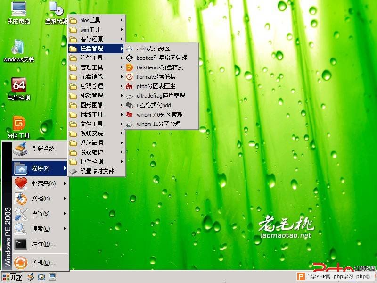The image size is (377, 283).
Task: Open the 系统微调 folder menu
Action: 97,143
